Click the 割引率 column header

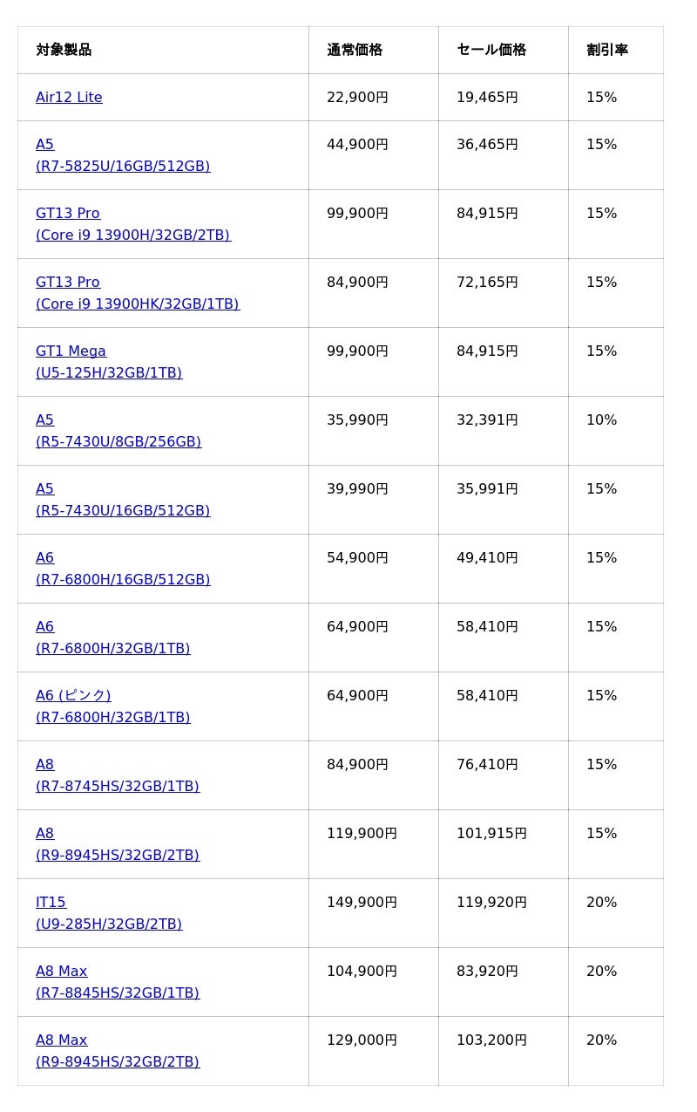point(607,50)
